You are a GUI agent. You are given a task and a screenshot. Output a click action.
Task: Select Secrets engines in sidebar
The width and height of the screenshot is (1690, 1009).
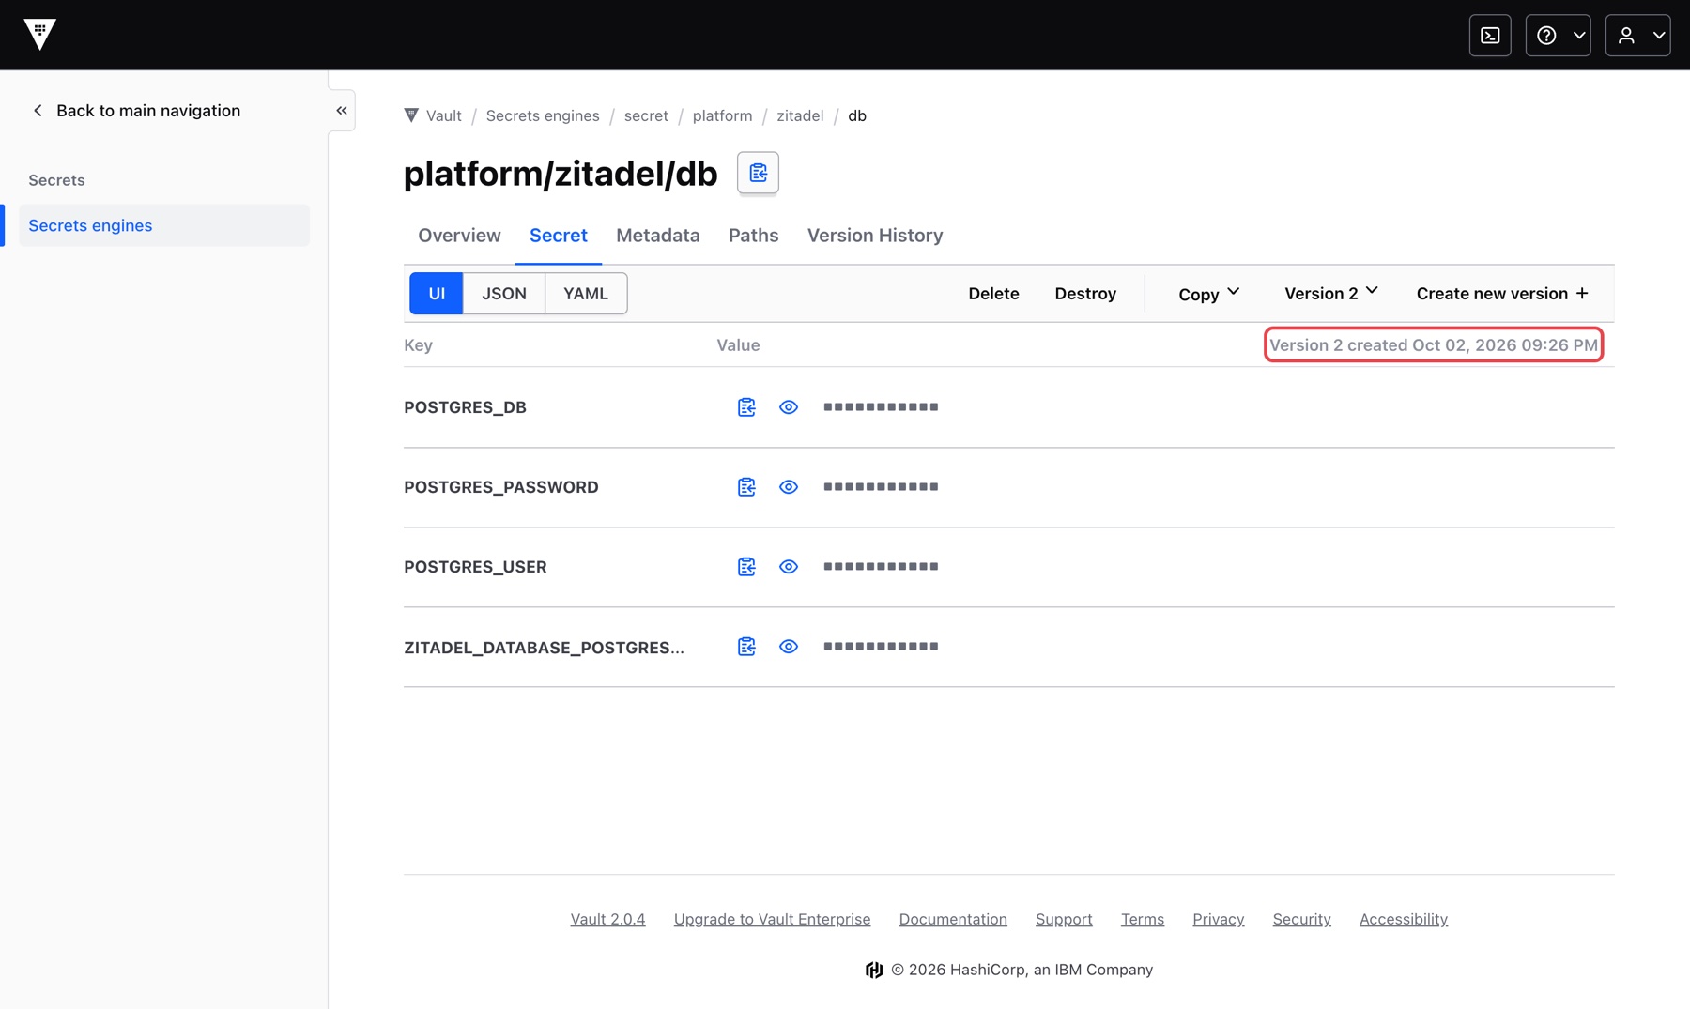tap(164, 225)
